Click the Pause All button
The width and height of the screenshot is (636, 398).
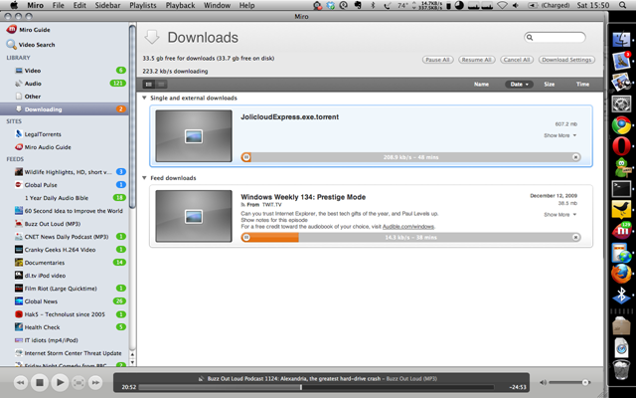coord(437,61)
